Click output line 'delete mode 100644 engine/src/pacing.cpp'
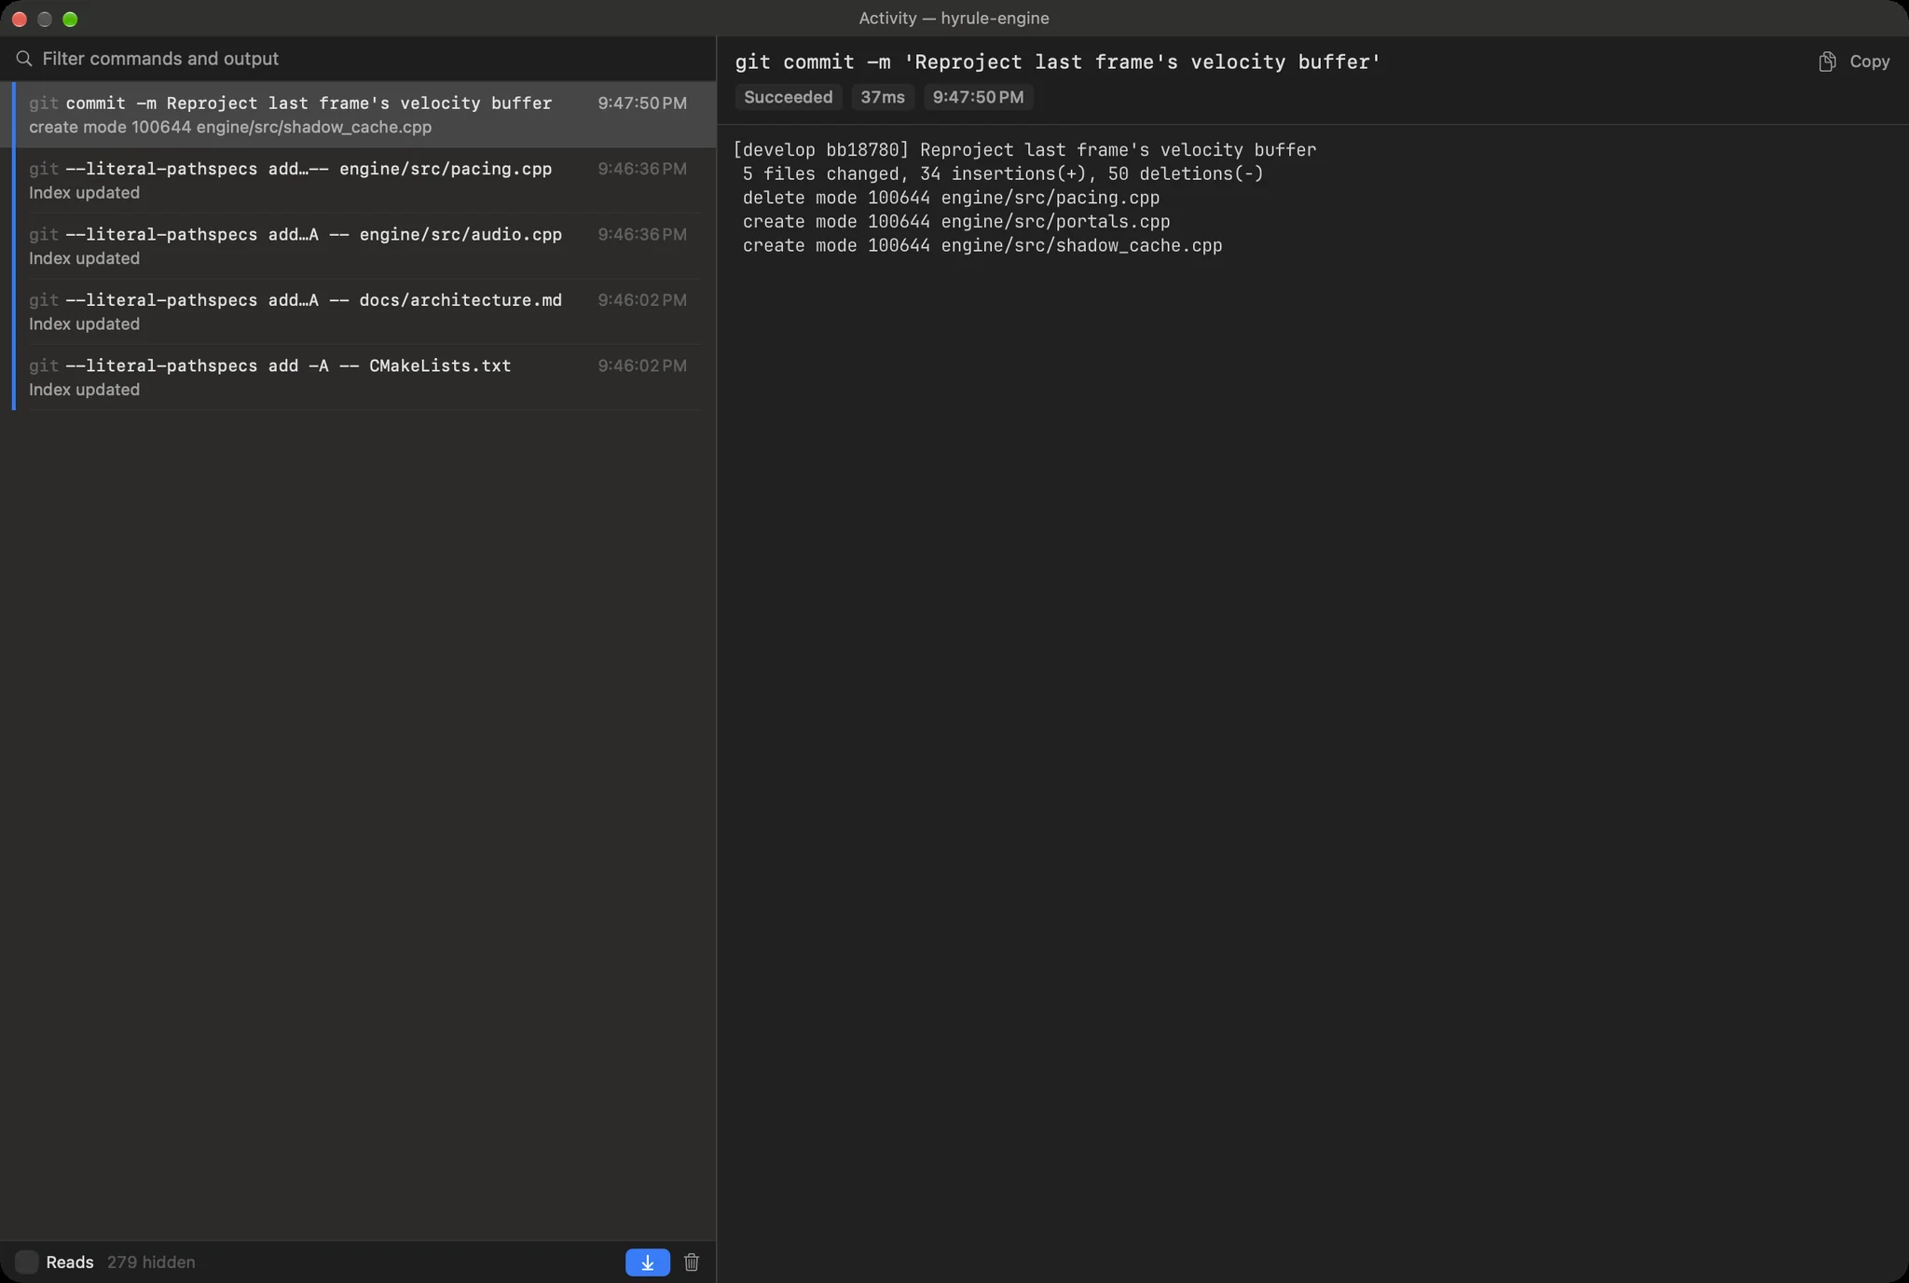Screen dimensions: 1909x1283 click(x=951, y=198)
